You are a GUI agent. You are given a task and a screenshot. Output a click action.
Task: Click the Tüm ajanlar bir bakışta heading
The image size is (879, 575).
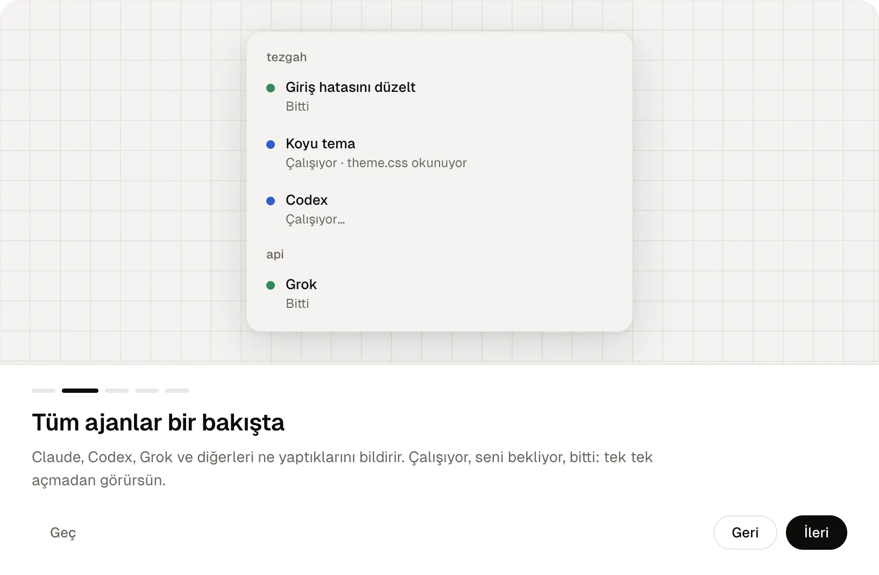pos(158,422)
